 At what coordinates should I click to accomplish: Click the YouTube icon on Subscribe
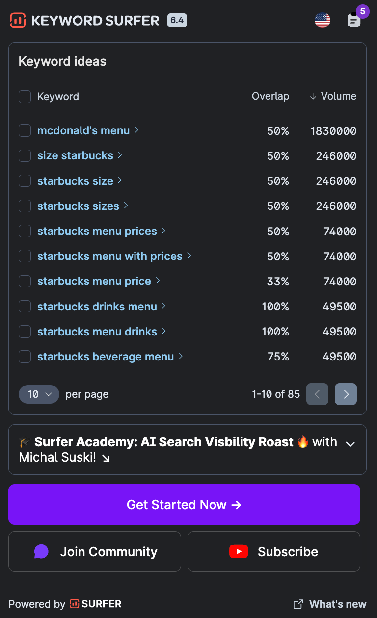click(239, 552)
